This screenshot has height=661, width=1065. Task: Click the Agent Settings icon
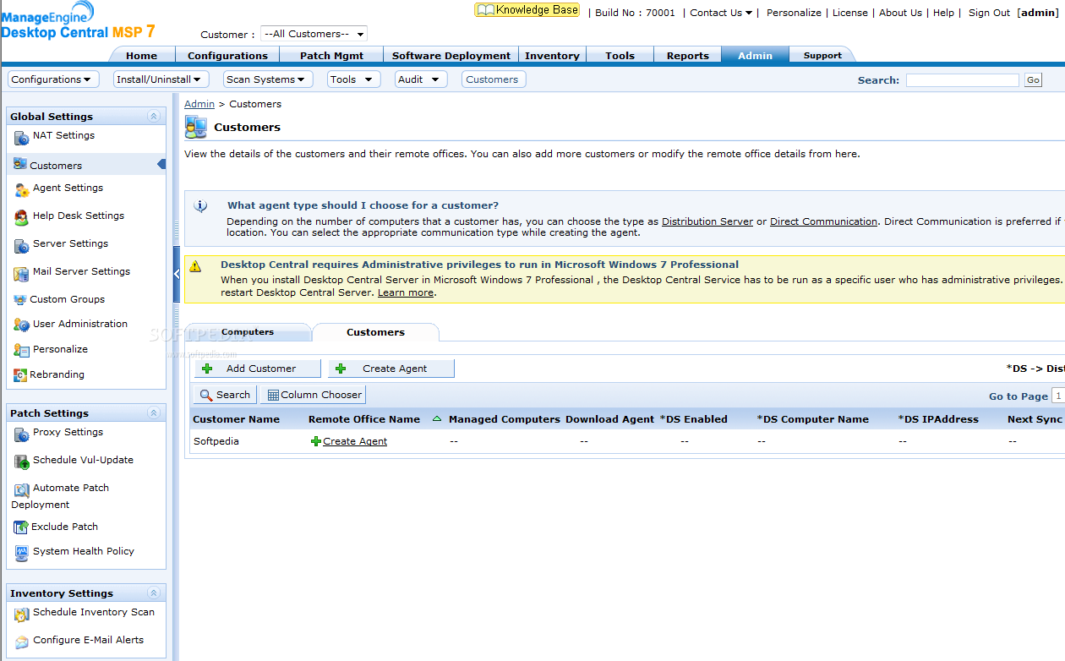pos(22,189)
